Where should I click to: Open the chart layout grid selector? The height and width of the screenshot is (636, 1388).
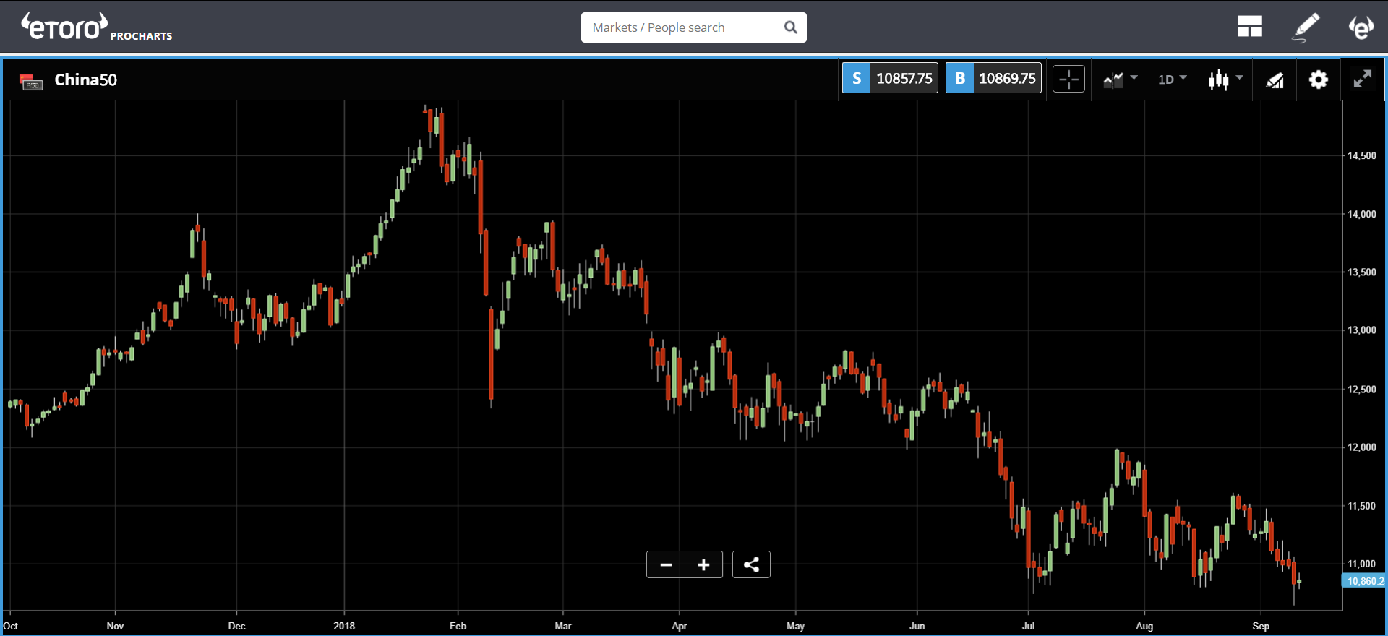[1249, 27]
